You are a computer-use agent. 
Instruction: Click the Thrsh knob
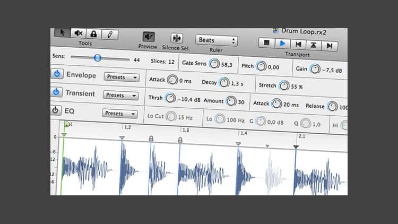170,98
